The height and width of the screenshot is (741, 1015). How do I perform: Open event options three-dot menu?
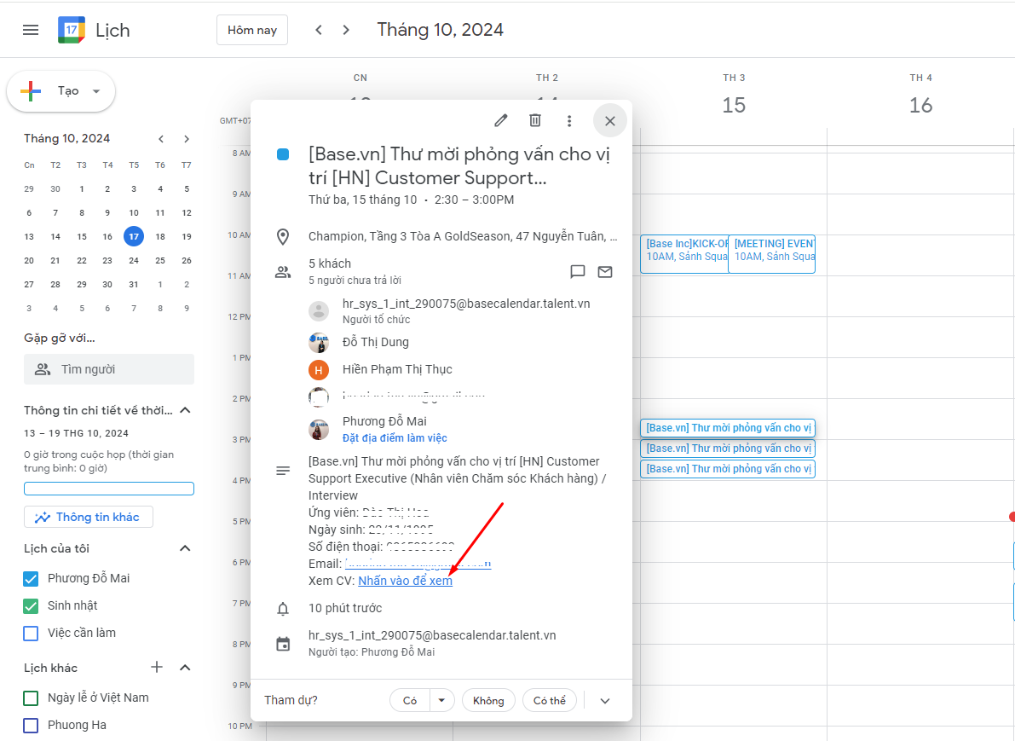click(569, 120)
